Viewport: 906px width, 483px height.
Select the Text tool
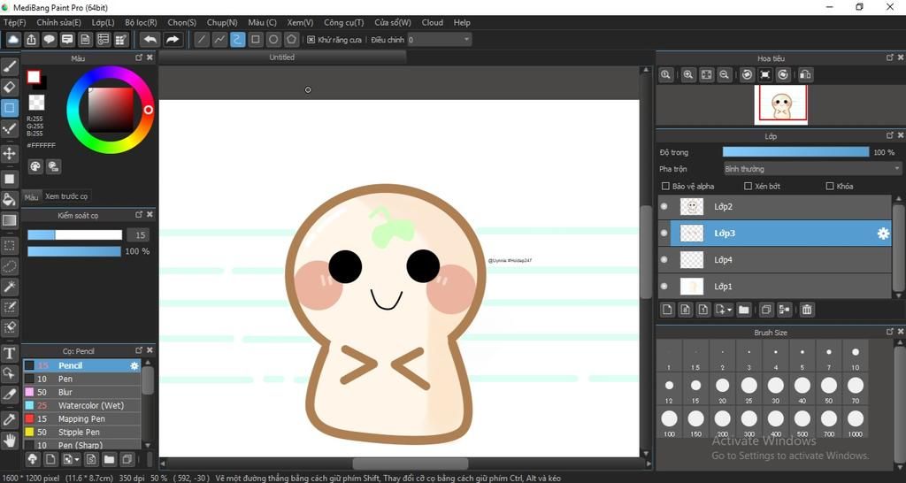point(9,353)
